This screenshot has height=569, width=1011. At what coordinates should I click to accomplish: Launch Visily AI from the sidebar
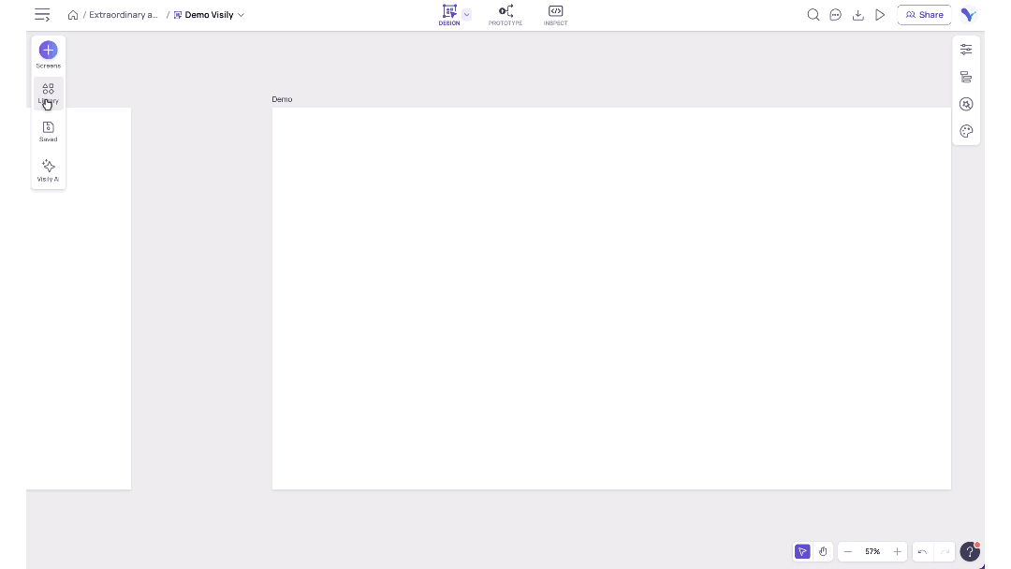point(48,169)
